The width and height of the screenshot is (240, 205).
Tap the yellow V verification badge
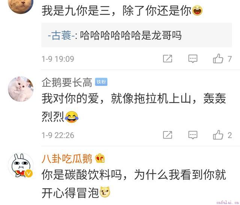pyautogui.click(x=28, y=173)
